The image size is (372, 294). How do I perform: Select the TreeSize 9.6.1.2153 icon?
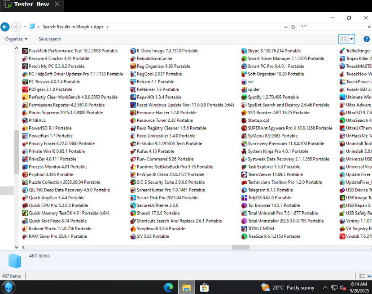pos(244,236)
